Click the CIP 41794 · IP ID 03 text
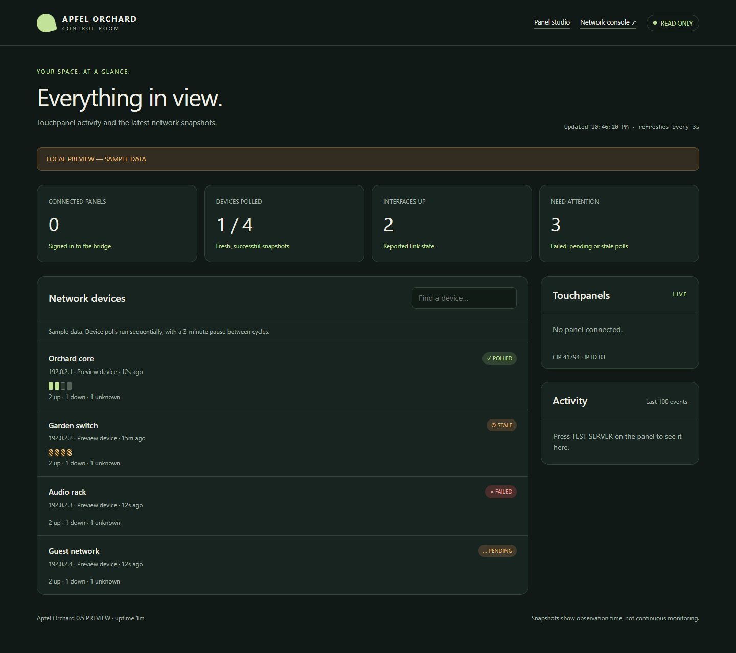Viewport: 736px width, 653px height. click(579, 357)
